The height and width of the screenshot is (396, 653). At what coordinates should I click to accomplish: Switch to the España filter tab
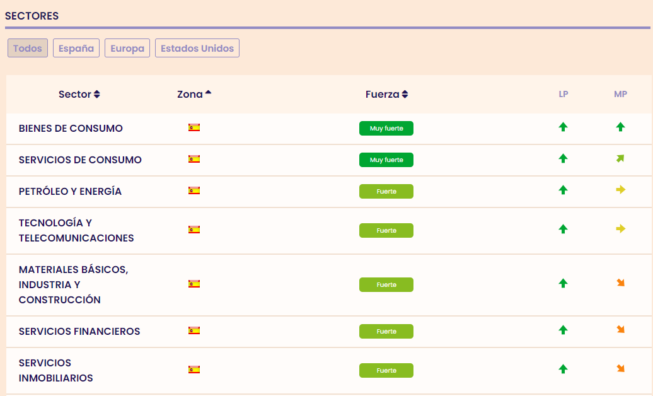[x=76, y=49]
